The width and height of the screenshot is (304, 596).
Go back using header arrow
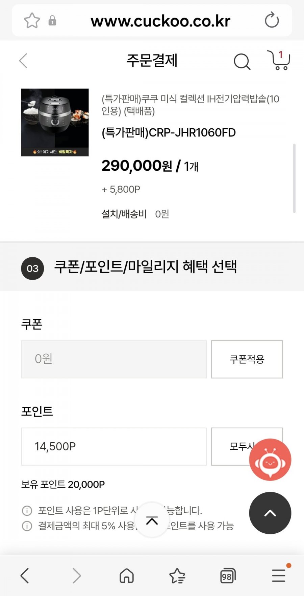[23, 61]
